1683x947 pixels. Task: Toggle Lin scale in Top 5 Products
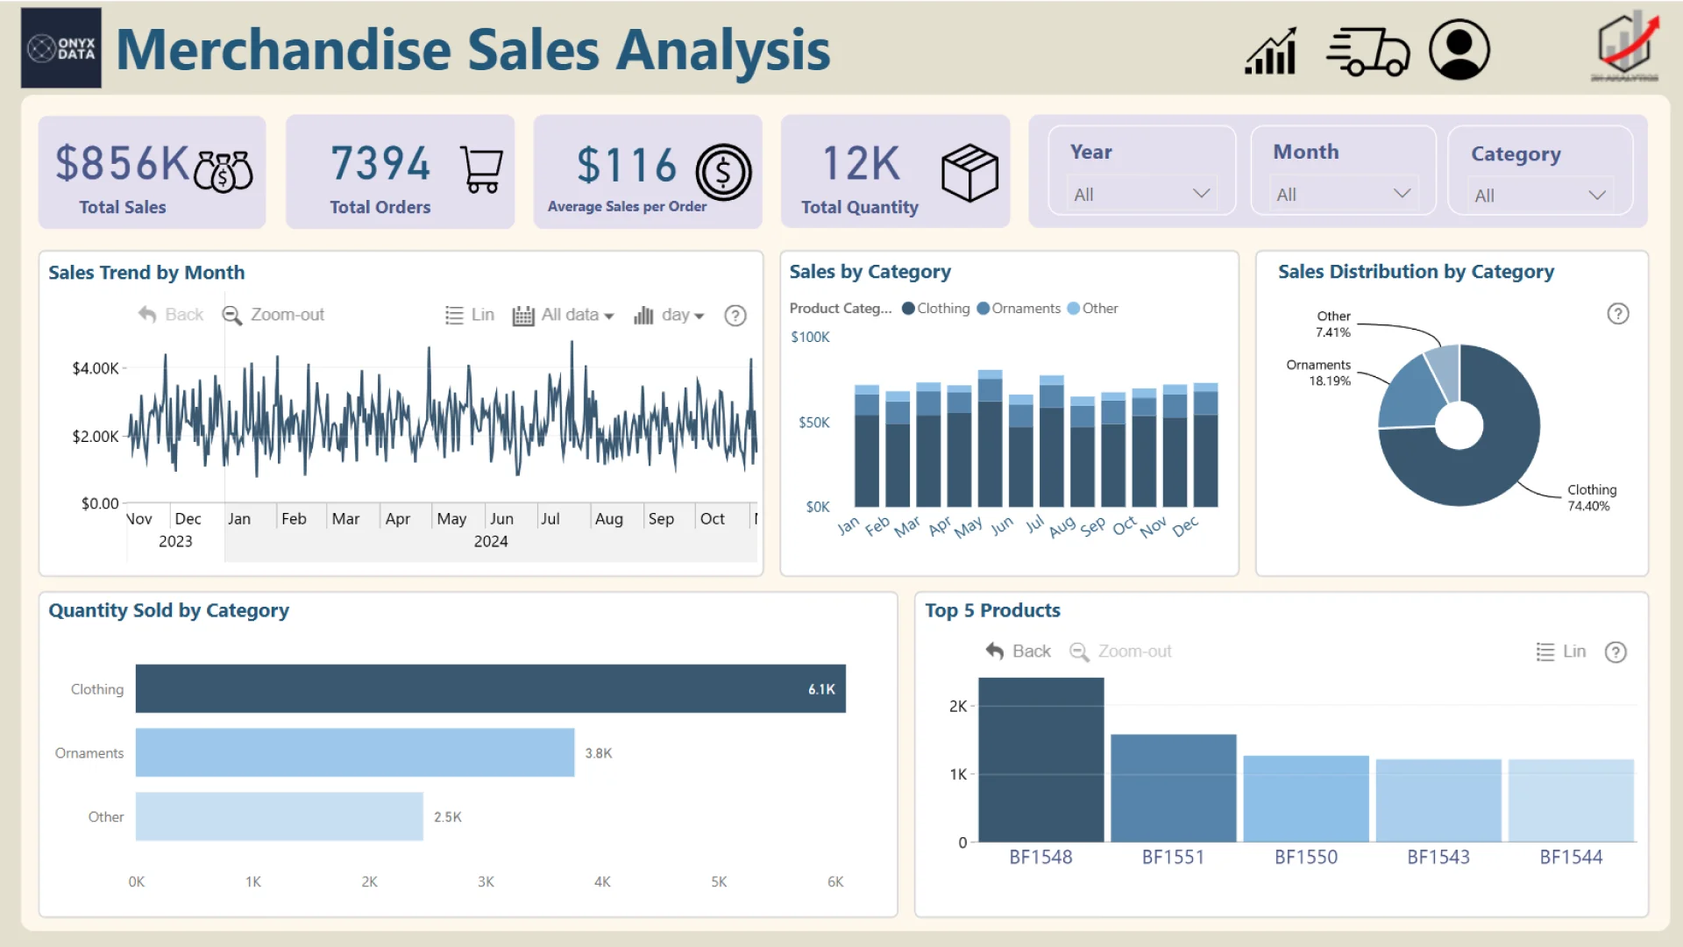(1561, 652)
